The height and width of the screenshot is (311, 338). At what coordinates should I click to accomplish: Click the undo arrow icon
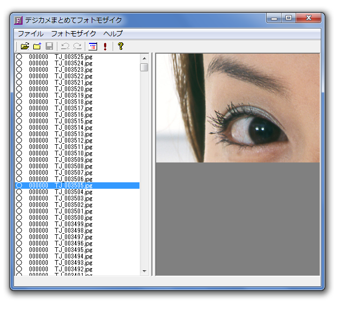click(x=65, y=46)
